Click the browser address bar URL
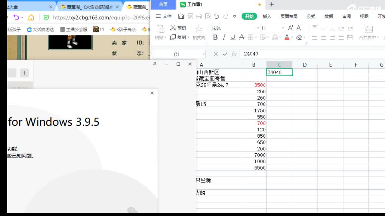Screen dimensions: 385x216 point(101,17)
